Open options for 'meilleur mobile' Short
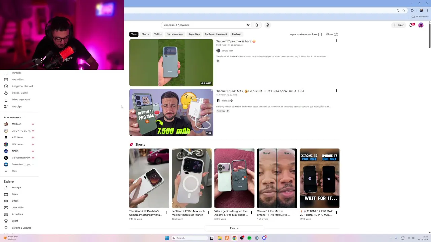This screenshot has width=431, height=242. coord(208,213)
